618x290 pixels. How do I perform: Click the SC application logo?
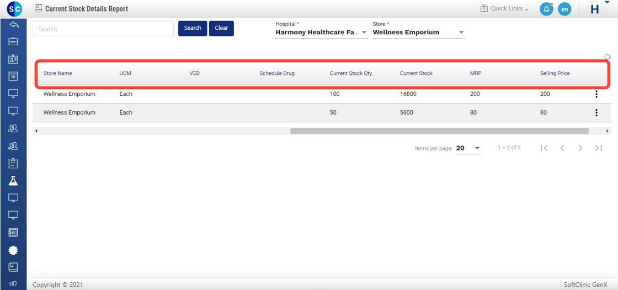[14, 9]
